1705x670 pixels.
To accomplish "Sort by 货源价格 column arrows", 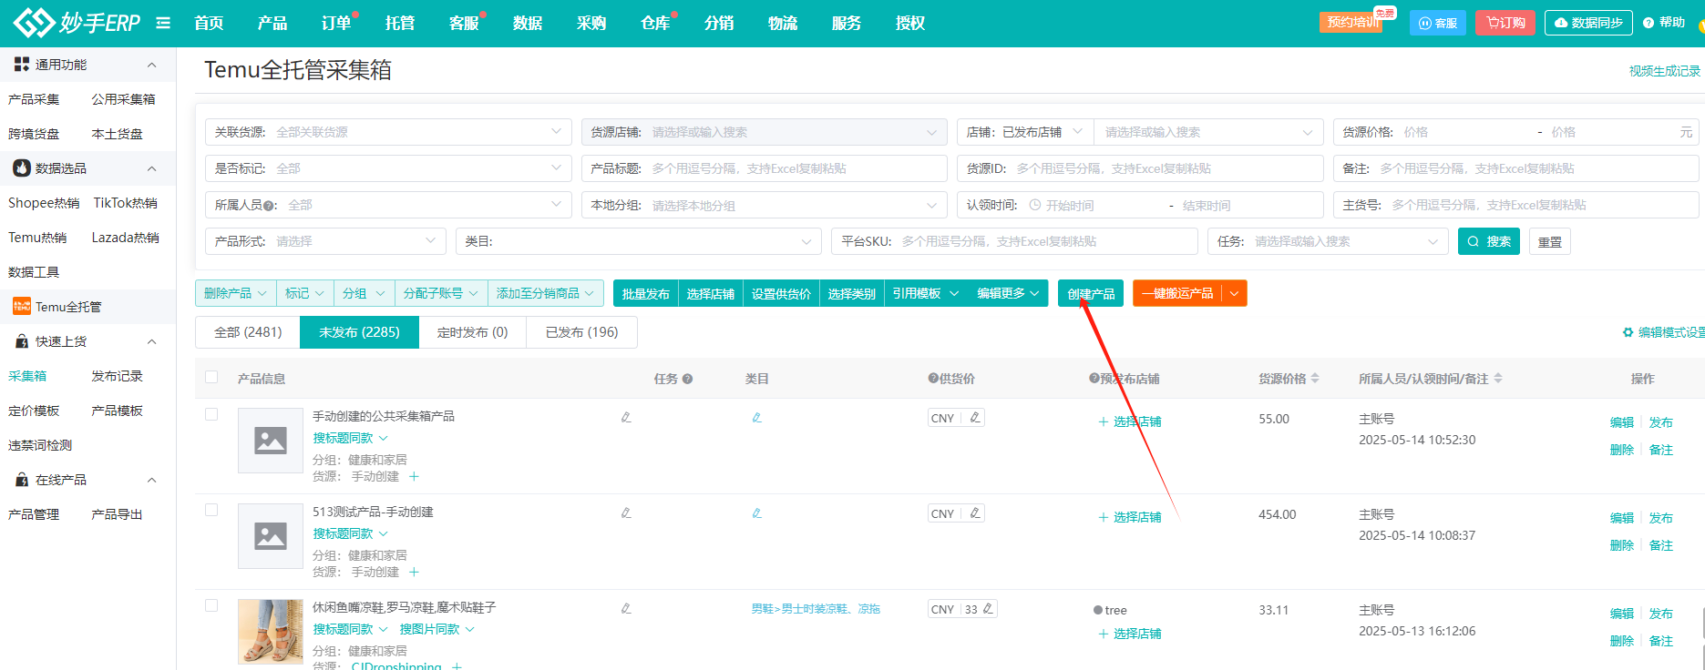I will [x=1315, y=379].
